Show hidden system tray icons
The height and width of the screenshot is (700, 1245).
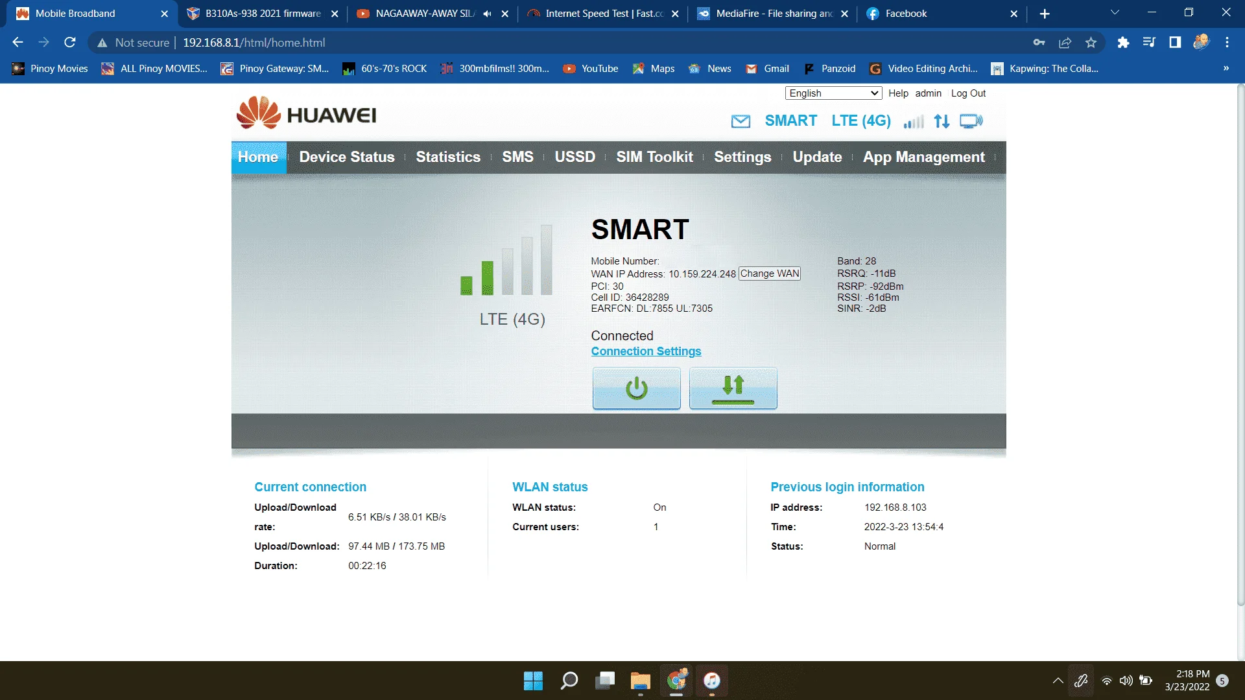[x=1058, y=681]
